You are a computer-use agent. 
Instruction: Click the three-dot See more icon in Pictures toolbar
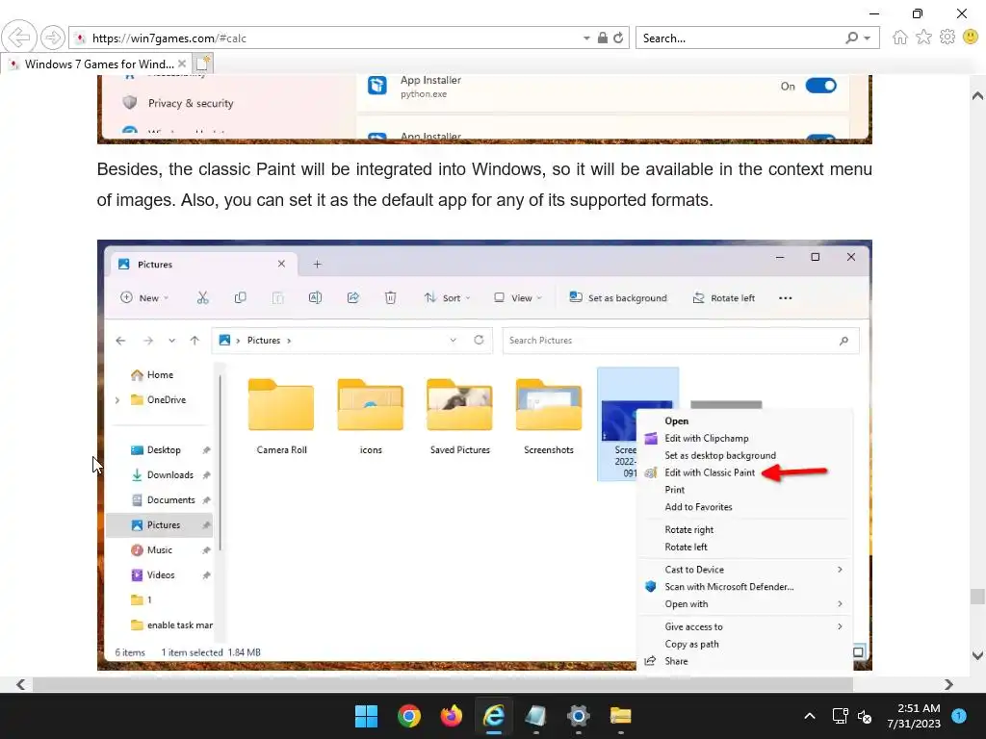point(786,298)
